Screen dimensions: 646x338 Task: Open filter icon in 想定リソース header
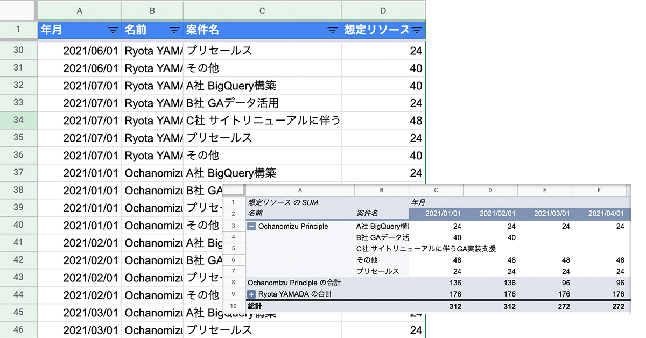tap(417, 30)
